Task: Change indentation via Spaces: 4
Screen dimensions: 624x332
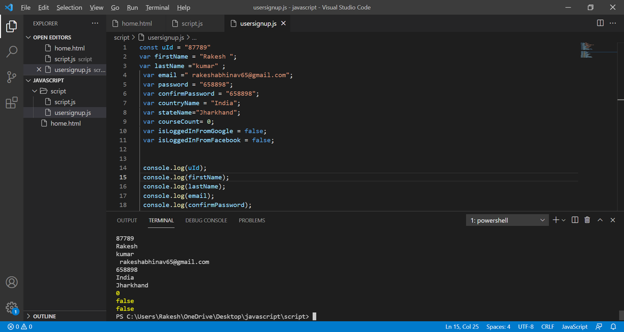Action: coord(498,327)
